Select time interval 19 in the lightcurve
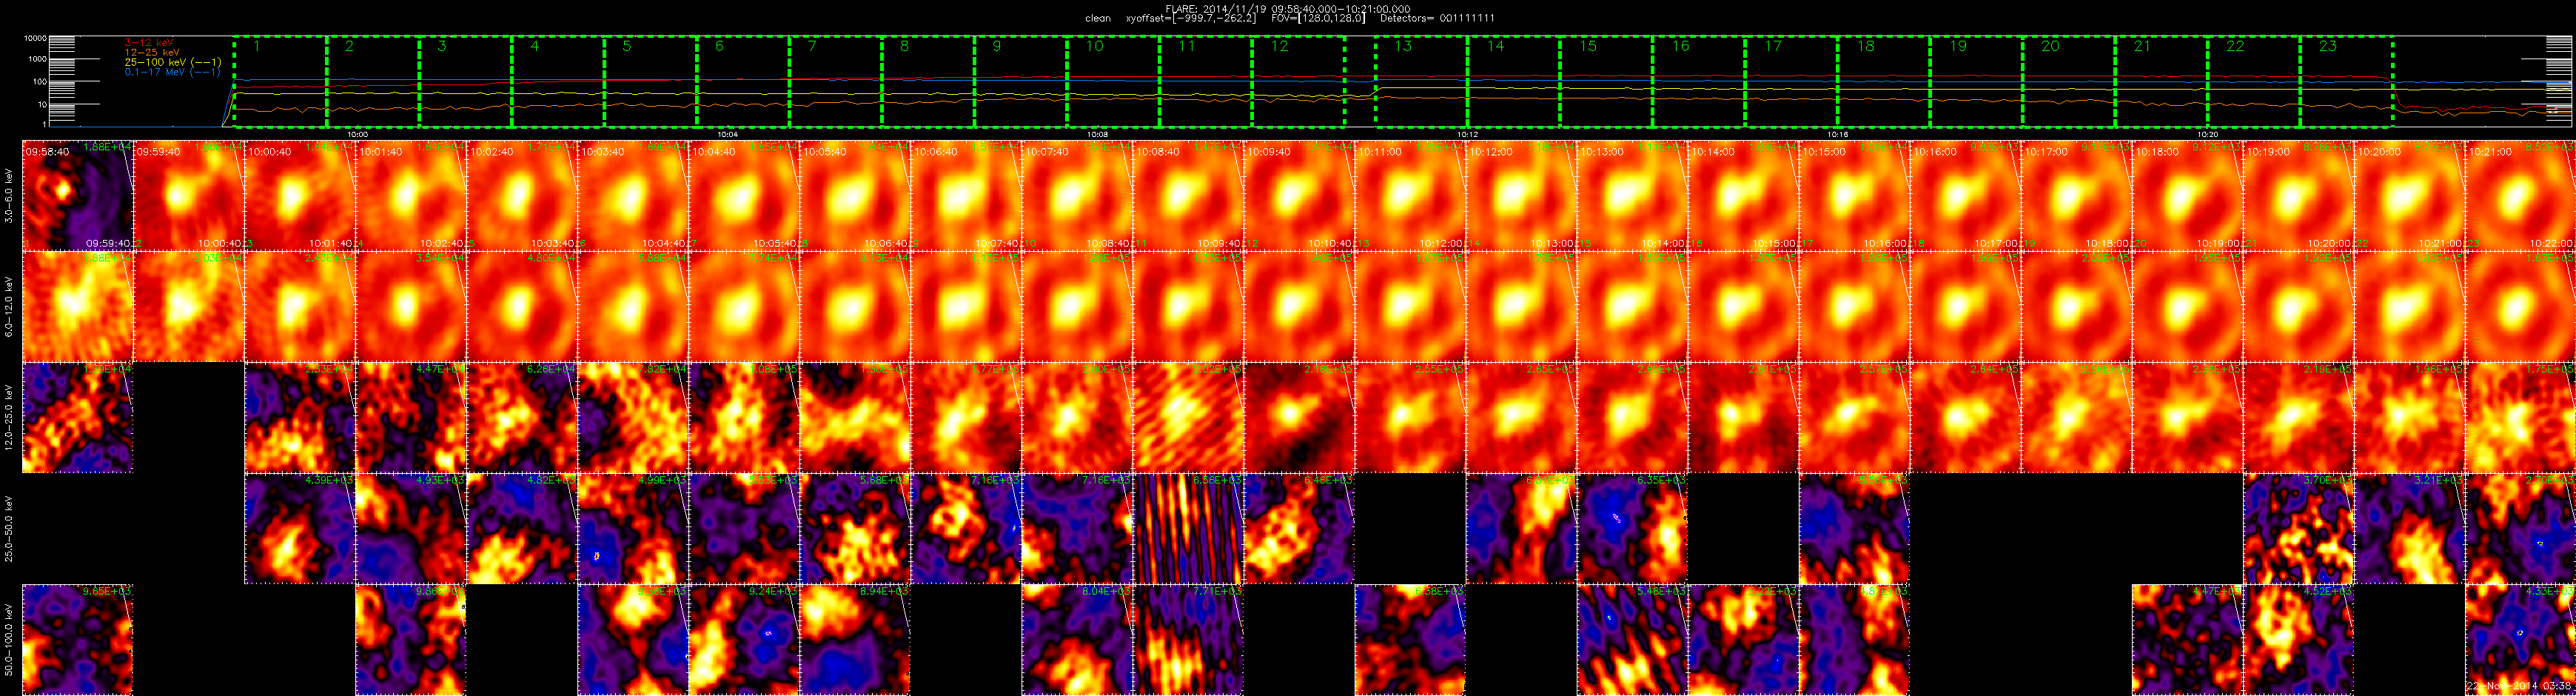 [x=1977, y=82]
